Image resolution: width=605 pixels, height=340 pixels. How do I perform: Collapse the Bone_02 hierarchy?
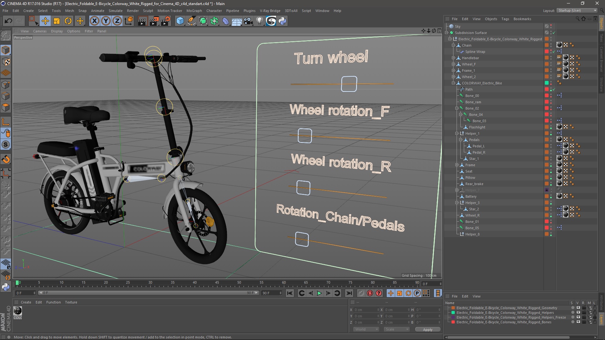point(457,108)
